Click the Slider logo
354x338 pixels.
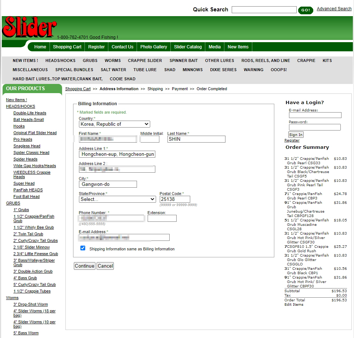coord(29,27)
